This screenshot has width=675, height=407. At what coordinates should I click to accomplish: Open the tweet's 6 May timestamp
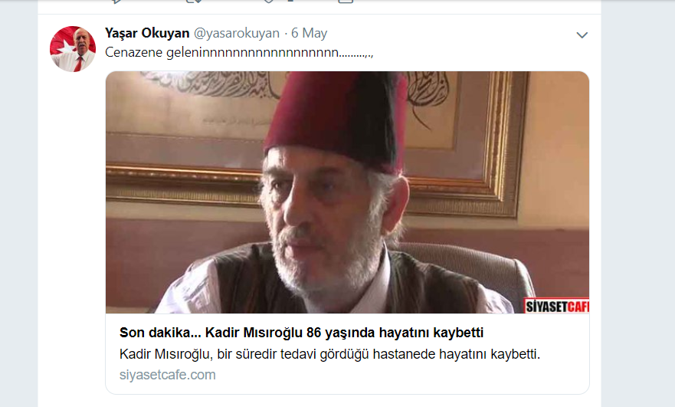(x=309, y=33)
